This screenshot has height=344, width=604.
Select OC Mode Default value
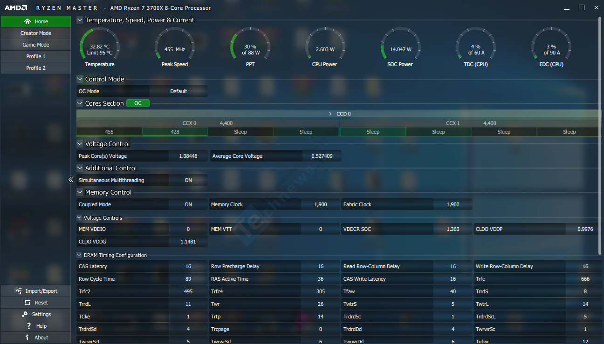(x=178, y=91)
